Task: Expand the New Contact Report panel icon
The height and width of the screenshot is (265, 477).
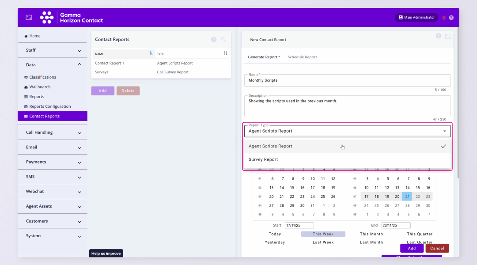Action: (x=448, y=36)
